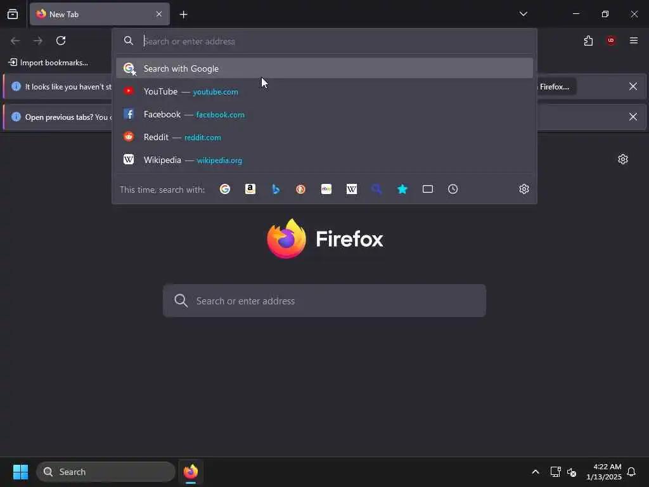
Task: Go forward one page
Action: 38,41
